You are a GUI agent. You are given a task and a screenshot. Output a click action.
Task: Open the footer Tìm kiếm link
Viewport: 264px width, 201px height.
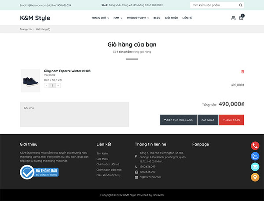[x=103, y=153]
